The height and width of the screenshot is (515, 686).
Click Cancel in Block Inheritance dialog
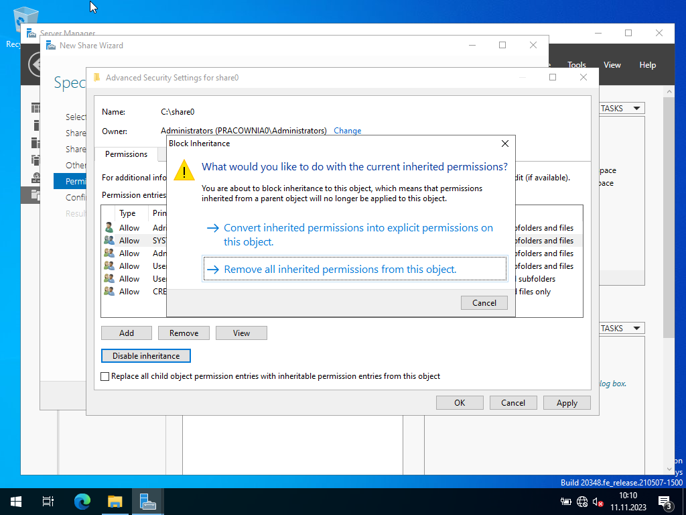coord(484,303)
